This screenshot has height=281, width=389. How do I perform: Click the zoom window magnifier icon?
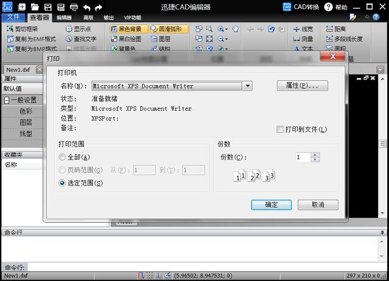pyautogui.click(x=209, y=29)
